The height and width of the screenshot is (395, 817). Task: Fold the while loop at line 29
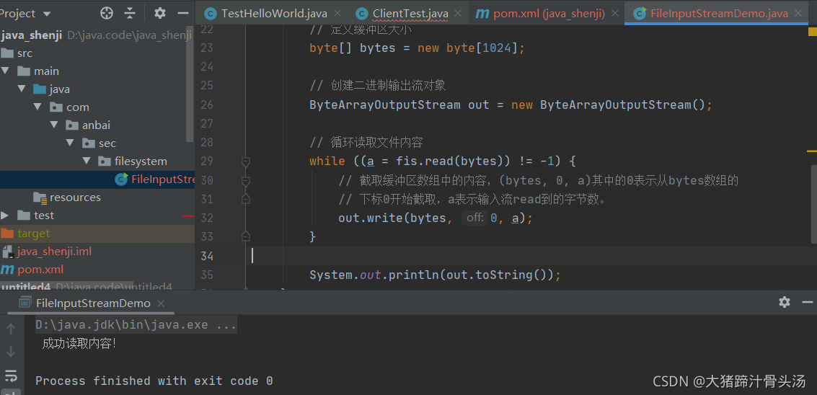click(245, 161)
